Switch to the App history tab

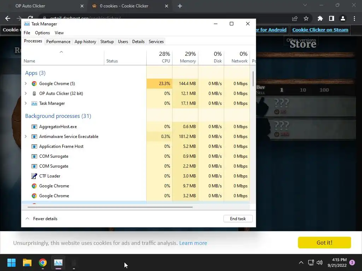tap(85, 42)
